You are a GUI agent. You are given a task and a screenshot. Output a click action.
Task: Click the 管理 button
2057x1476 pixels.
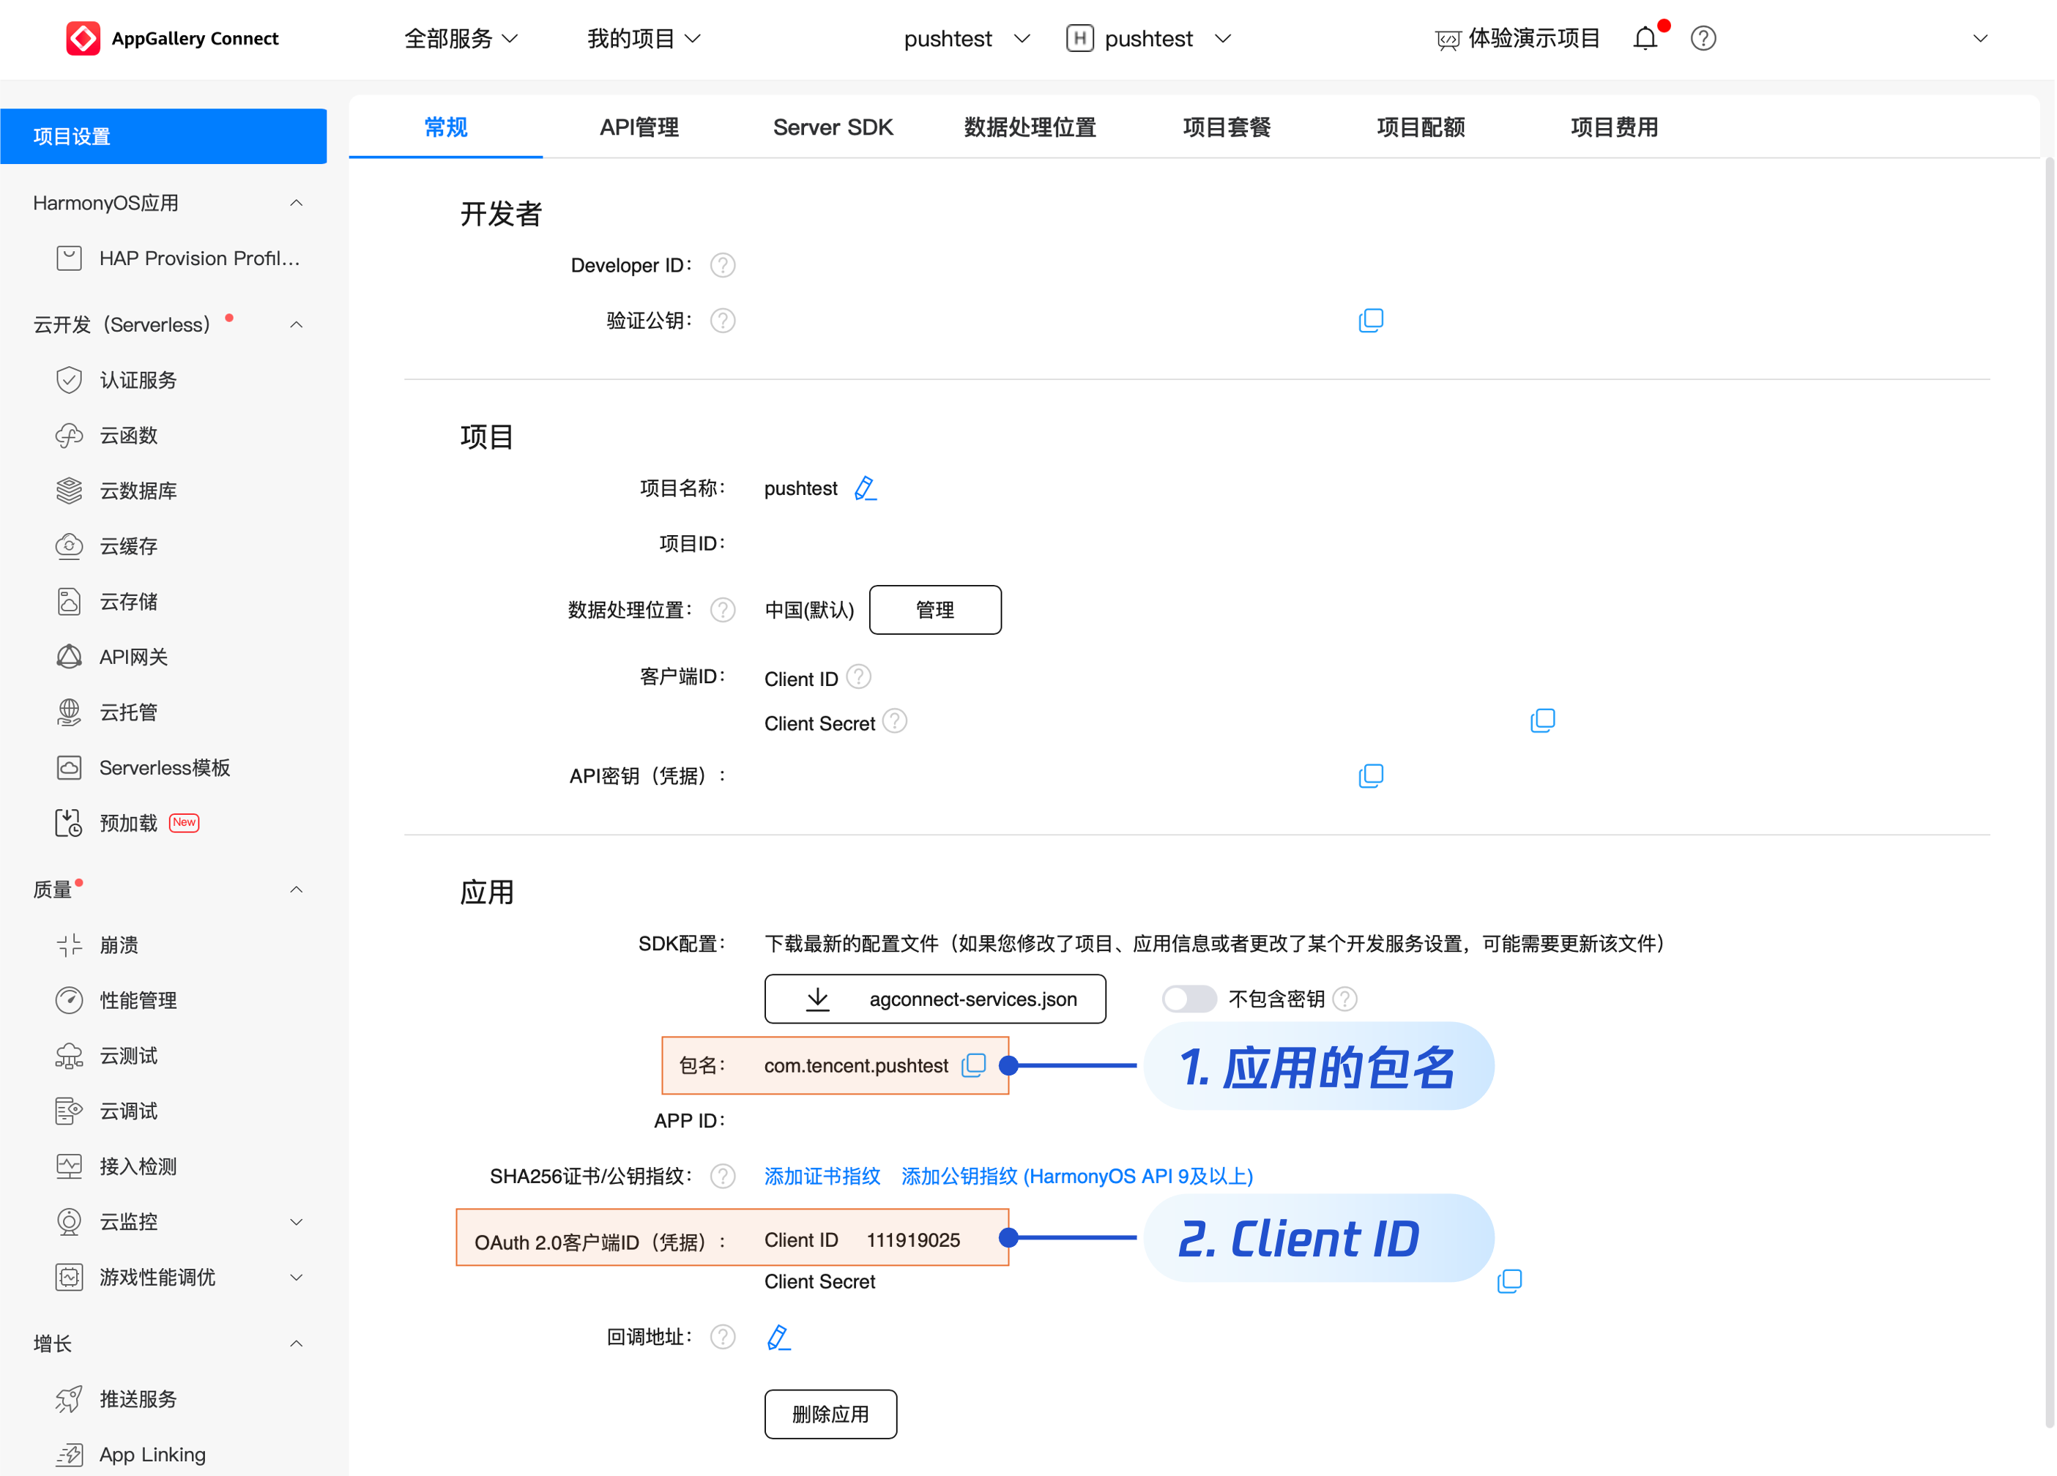[x=935, y=610]
